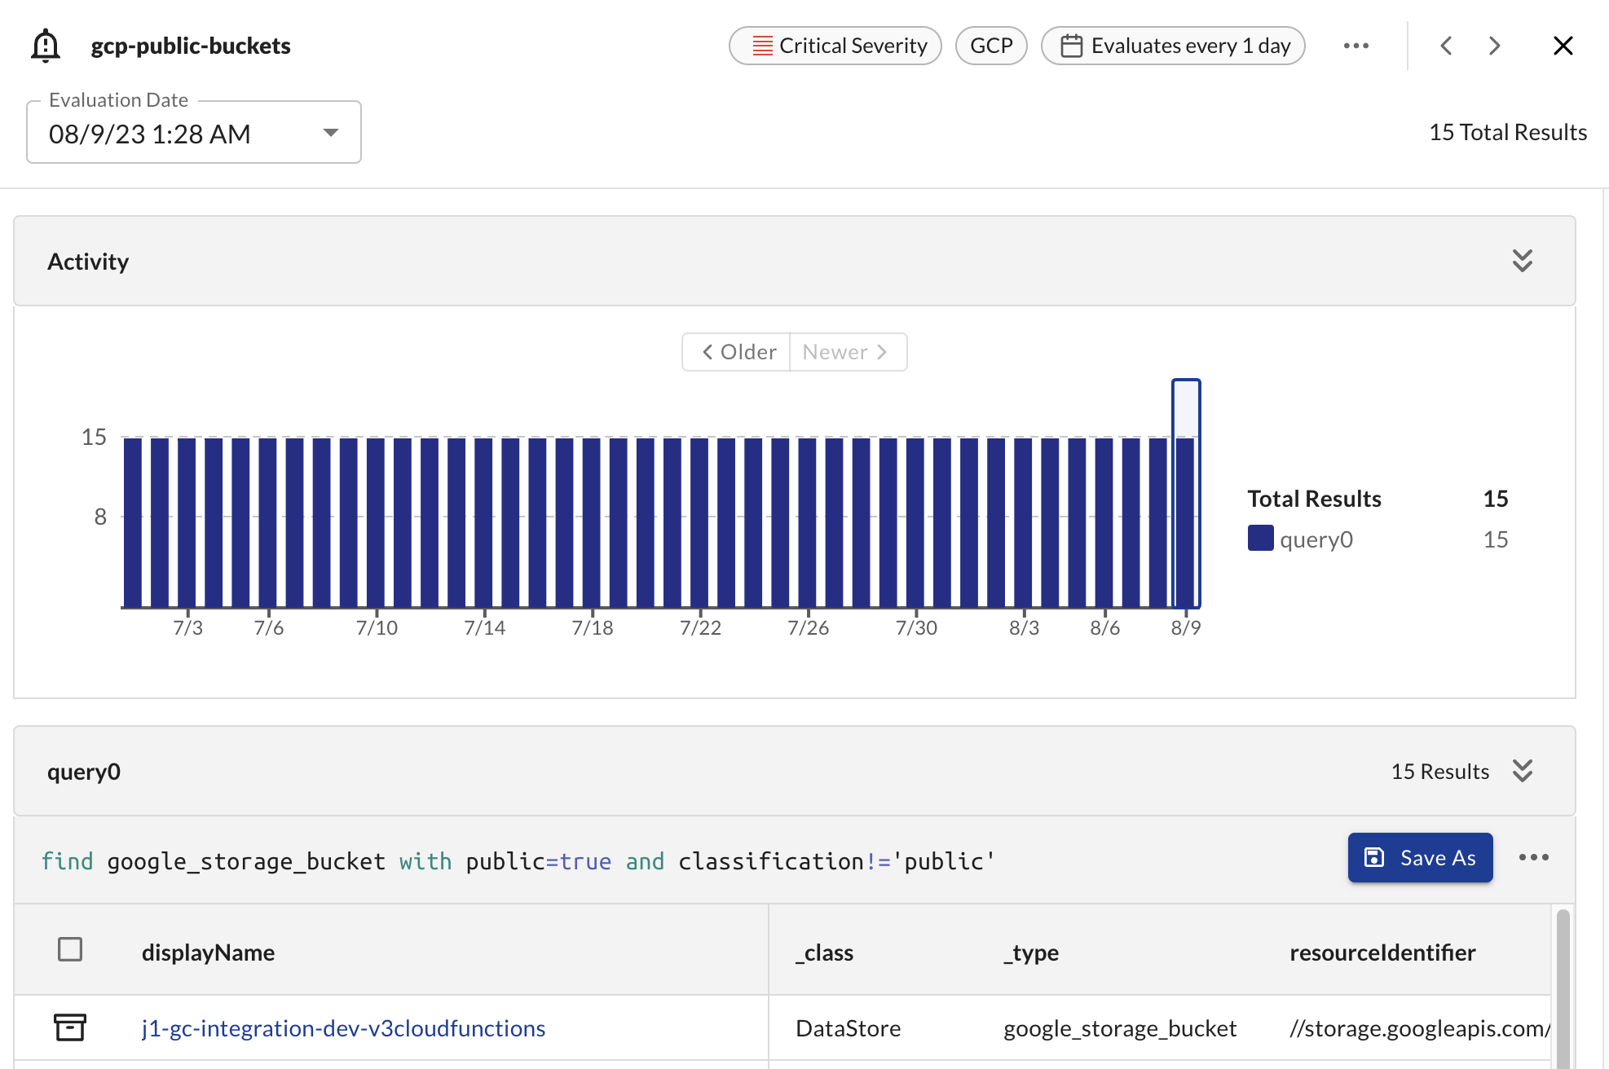Click the GCP tag
The height and width of the screenshot is (1069, 1609).
coord(991,46)
